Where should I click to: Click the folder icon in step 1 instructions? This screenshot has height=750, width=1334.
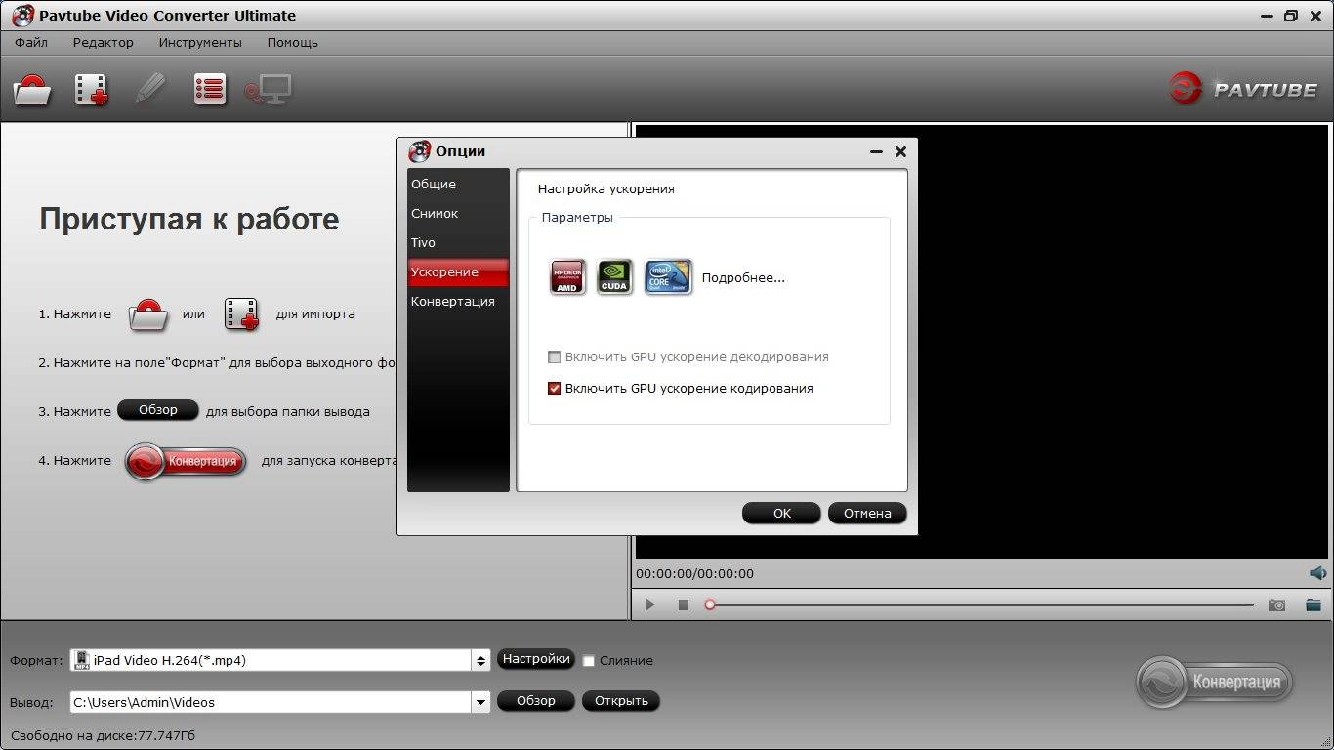point(149,314)
